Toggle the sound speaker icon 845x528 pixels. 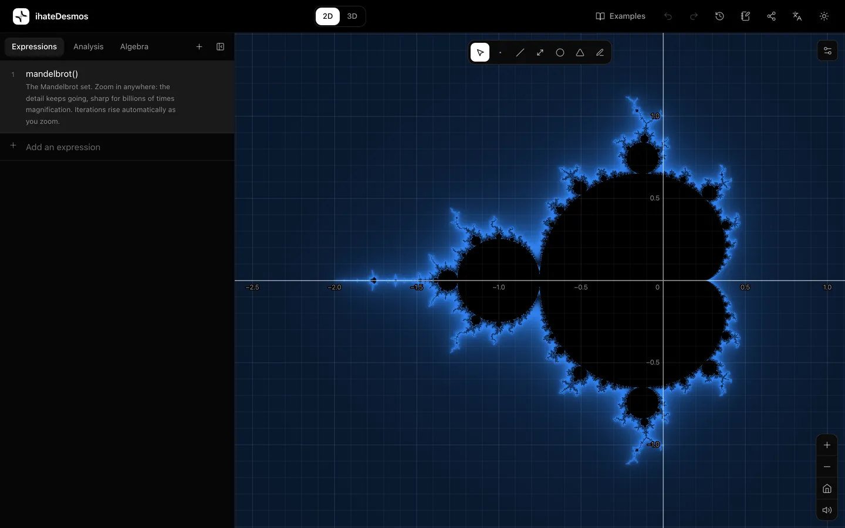[x=827, y=510]
